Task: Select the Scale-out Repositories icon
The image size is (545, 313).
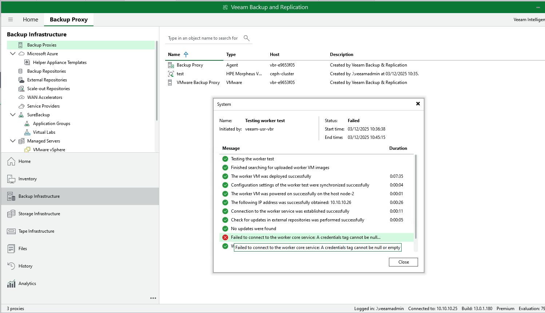Action: [x=21, y=89]
